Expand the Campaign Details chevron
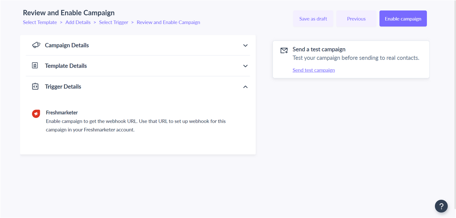Image resolution: width=456 pixels, height=218 pixels. coord(246,45)
